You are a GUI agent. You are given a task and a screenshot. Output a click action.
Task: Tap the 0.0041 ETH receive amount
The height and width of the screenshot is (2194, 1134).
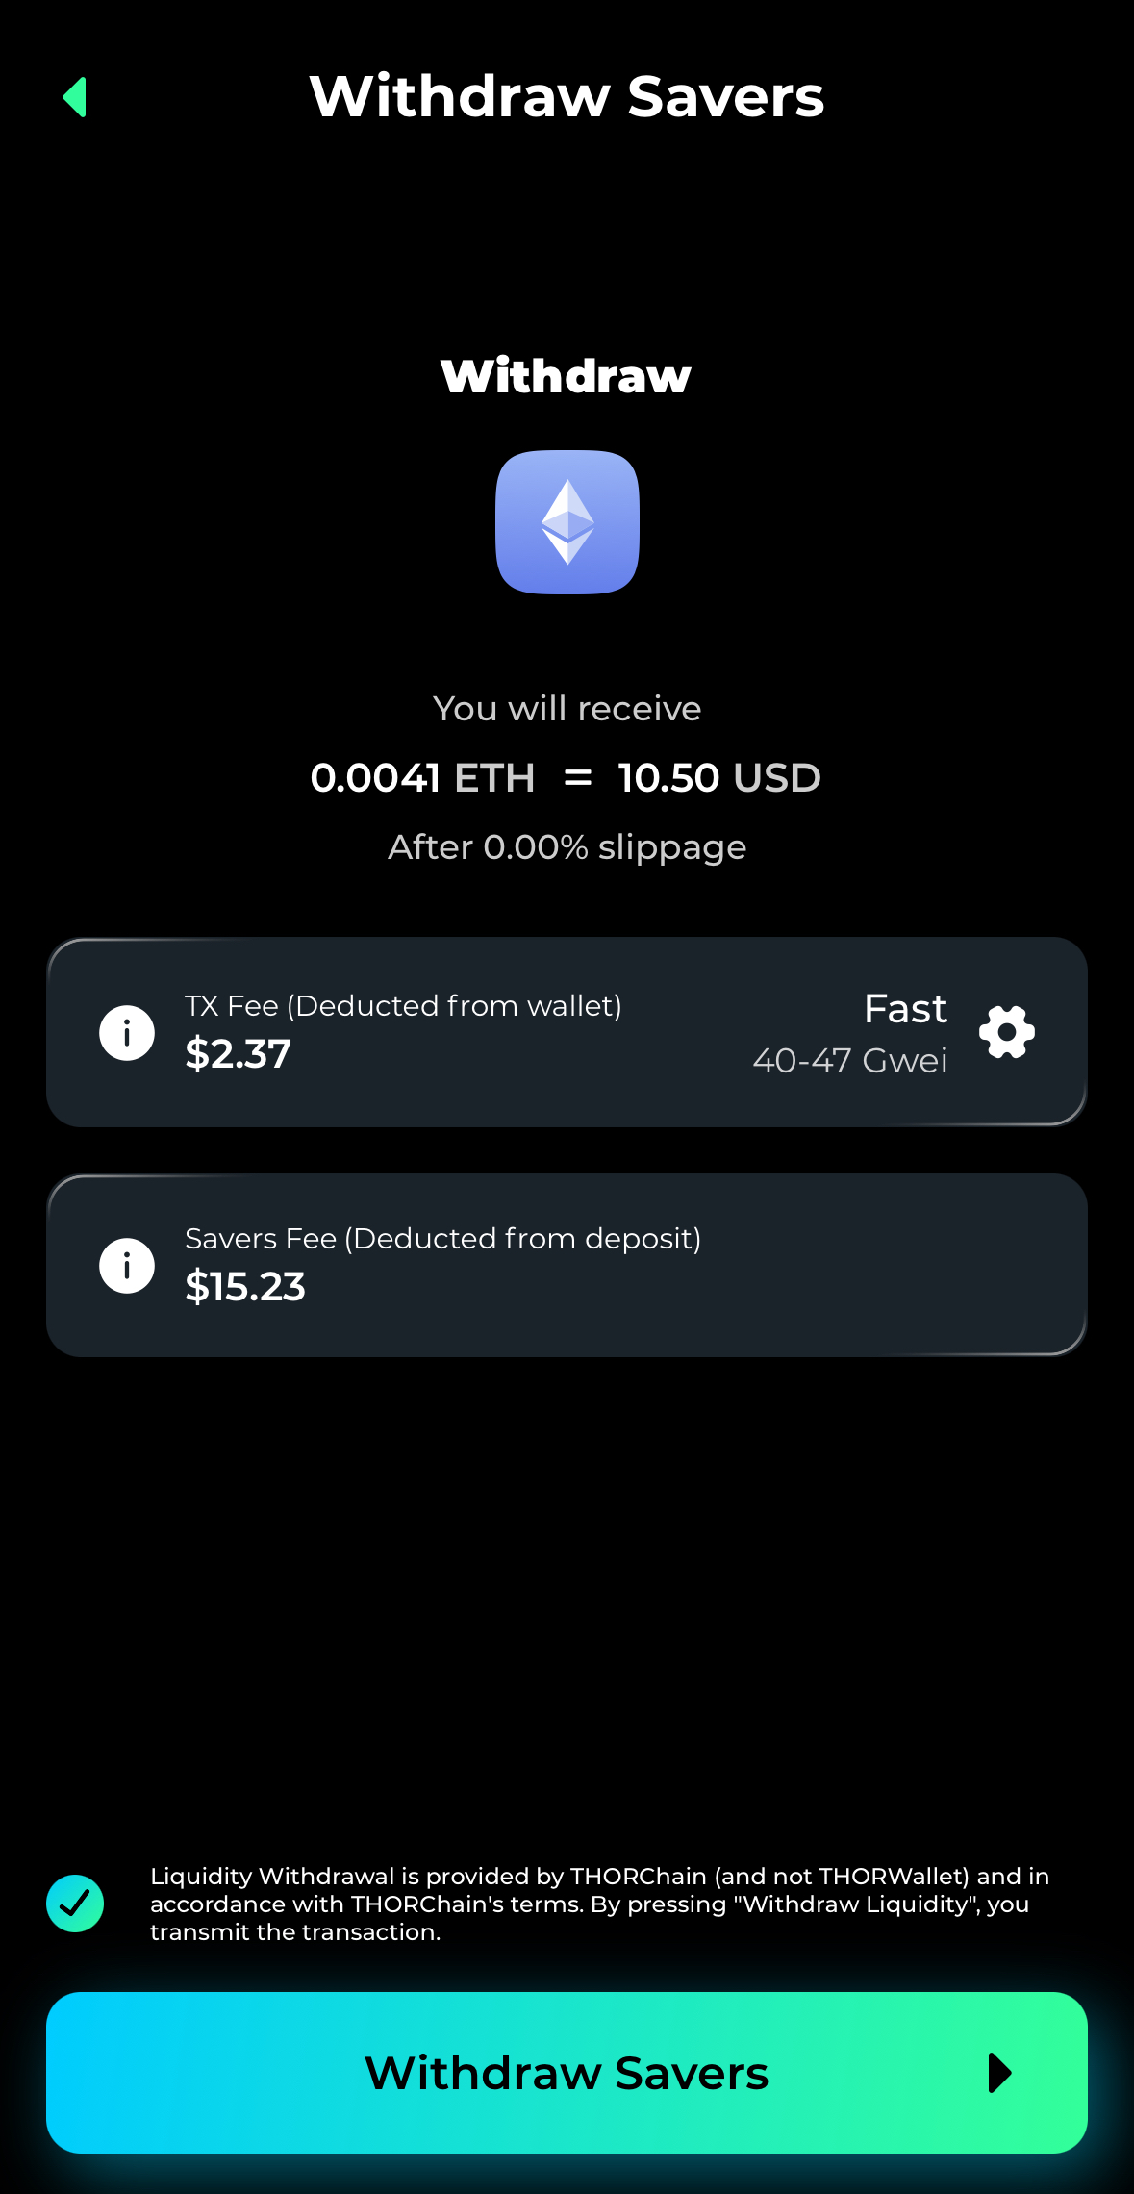pyautogui.click(x=422, y=777)
